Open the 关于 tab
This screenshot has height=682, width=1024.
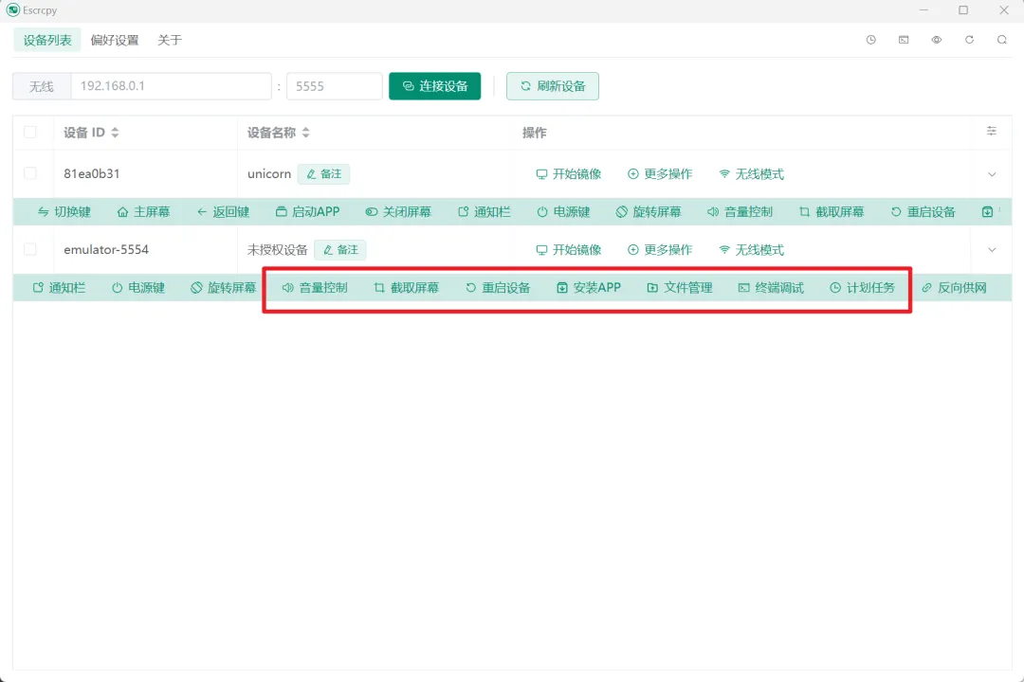[x=170, y=40]
